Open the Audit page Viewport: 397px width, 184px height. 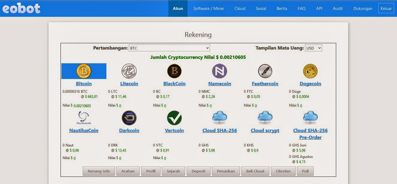point(338,8)
